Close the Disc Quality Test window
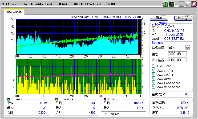The image size is (198, 119). (194, 5)
